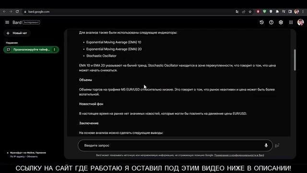
Task: Open Chrome profile avatar in toolbar
Action: pyautogui.click(x=296, y=12)
